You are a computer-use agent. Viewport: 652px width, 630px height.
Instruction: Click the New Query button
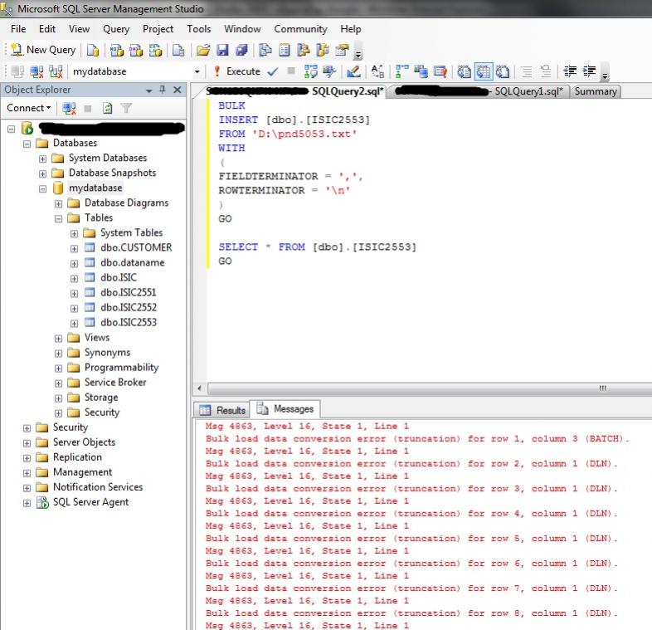tap(43, 50)
